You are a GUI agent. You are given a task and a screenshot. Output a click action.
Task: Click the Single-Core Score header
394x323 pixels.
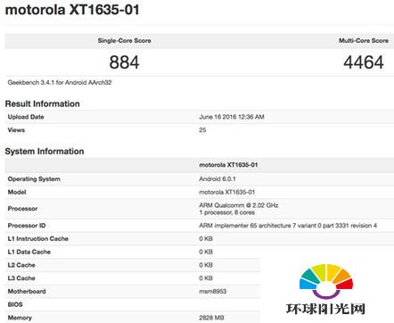click(x=124, y=40)
